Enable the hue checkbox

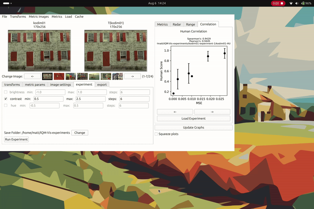6,105
